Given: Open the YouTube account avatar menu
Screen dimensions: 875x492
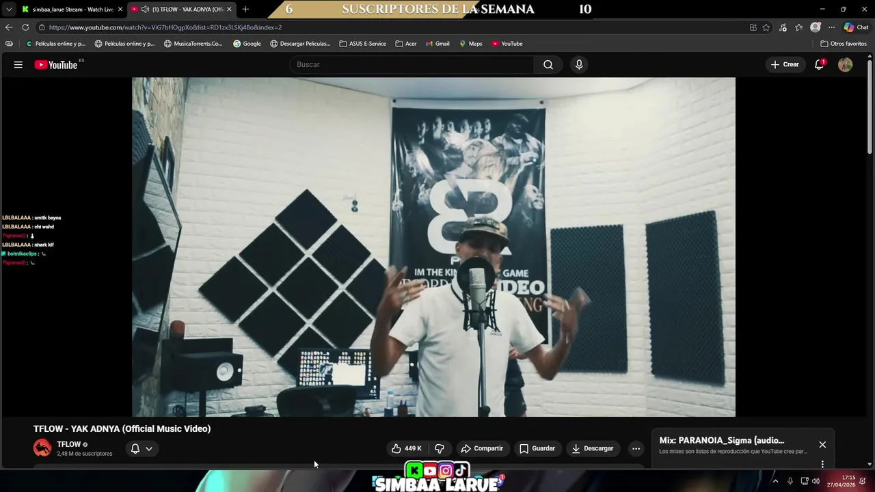Looking at the screenshot, I should 846,64.
